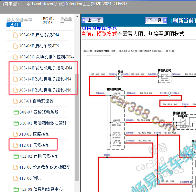Click LINK 10B fuse in diagram
Image resolution: width=196 pixels, height=192 pixels.
click(116, 123)
